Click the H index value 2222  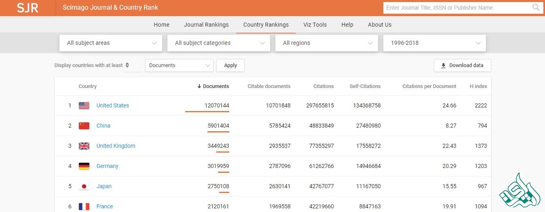pyautogui.click(x=481, y=105)
